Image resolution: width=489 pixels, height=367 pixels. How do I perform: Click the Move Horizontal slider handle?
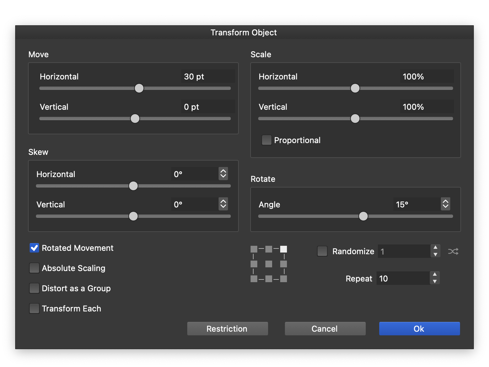pyautogui.click(x=139, y=88)
